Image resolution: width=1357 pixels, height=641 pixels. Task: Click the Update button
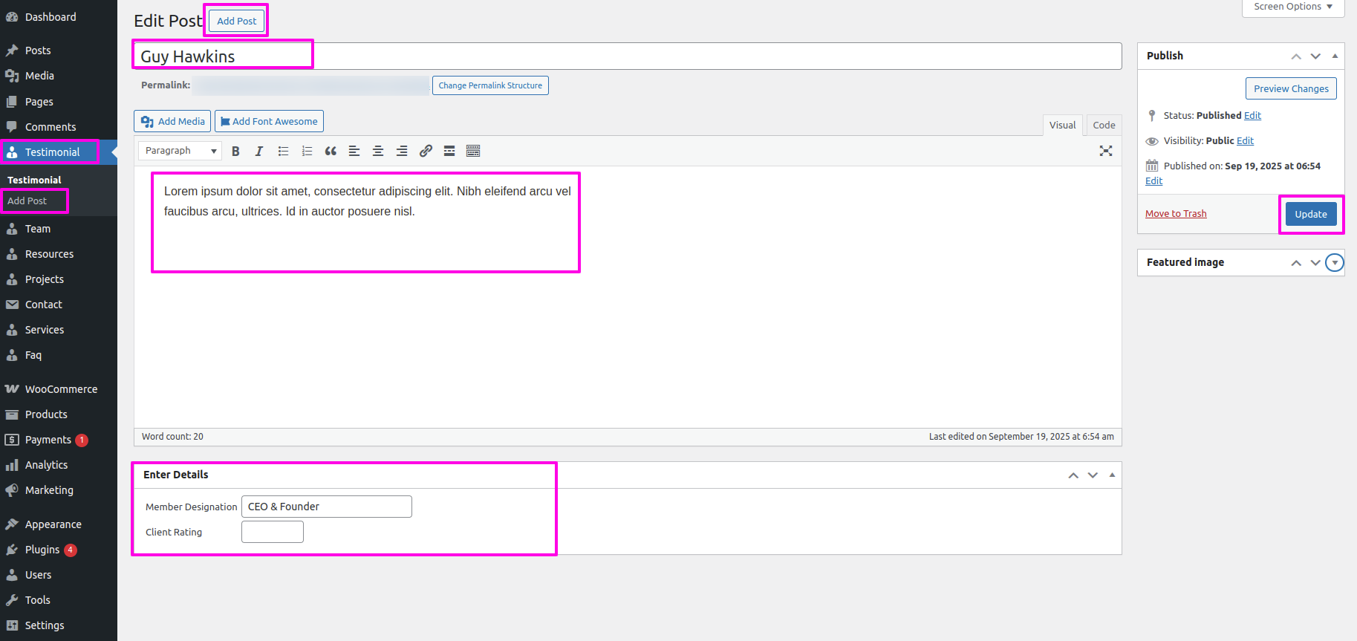click(1310, 214)
